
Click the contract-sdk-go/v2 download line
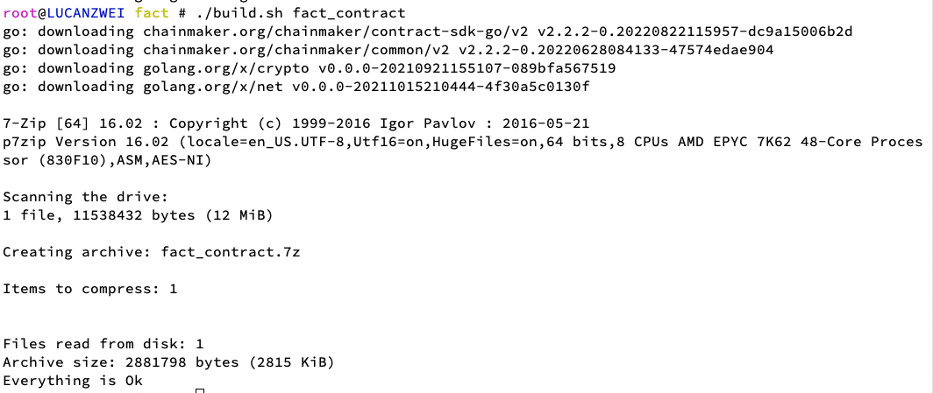(428, 32)
